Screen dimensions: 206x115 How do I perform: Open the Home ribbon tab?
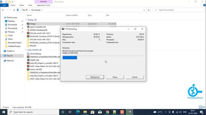[13, 5]
